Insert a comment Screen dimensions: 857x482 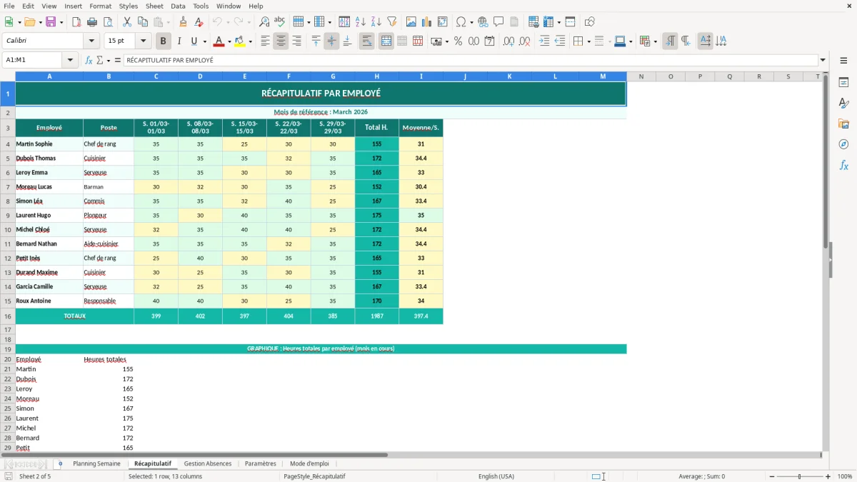click(498, 22)
